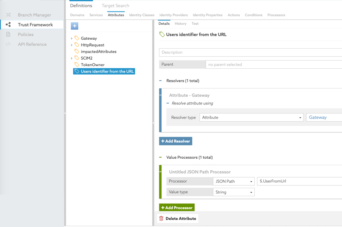
Task: Open the Identity Properties subtab
Action: tap(208, 15)
